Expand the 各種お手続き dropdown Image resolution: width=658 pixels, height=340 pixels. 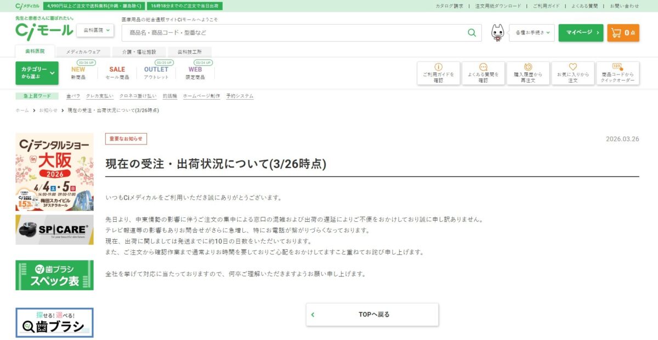pos(532,33)
